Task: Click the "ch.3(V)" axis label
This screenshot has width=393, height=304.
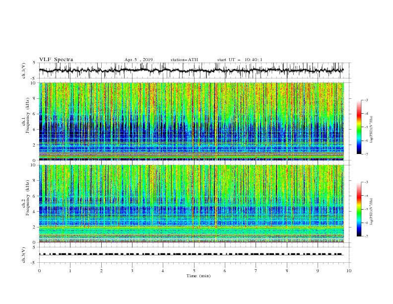Action: 24,255
